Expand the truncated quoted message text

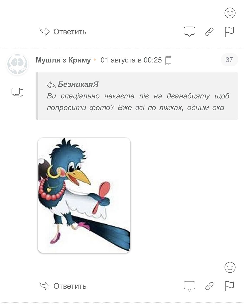(138, 102)
